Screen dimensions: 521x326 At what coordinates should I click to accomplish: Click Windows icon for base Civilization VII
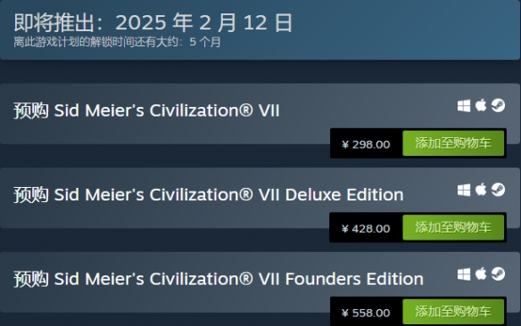tap(464, 106)
